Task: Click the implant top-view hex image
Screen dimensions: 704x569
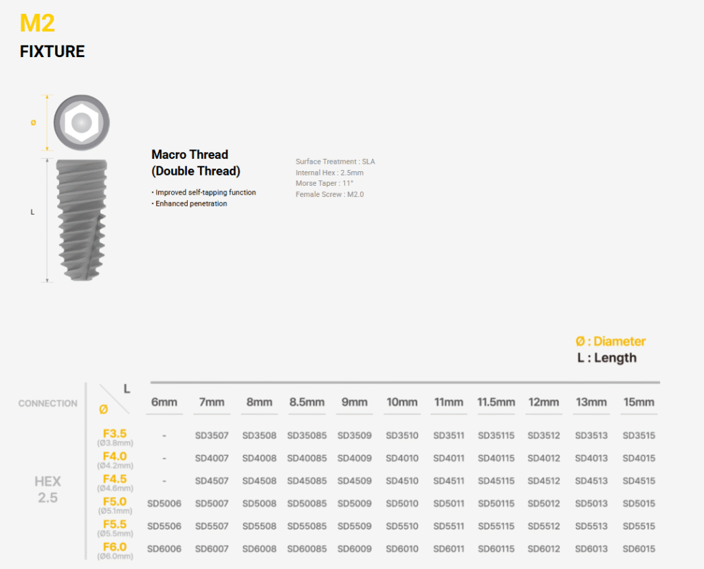Action: click(82, 124)
